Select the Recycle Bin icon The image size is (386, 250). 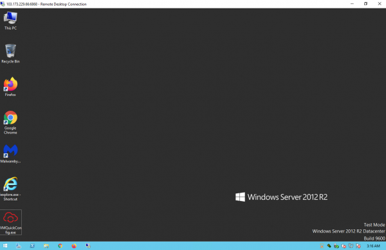click(10, 53)
